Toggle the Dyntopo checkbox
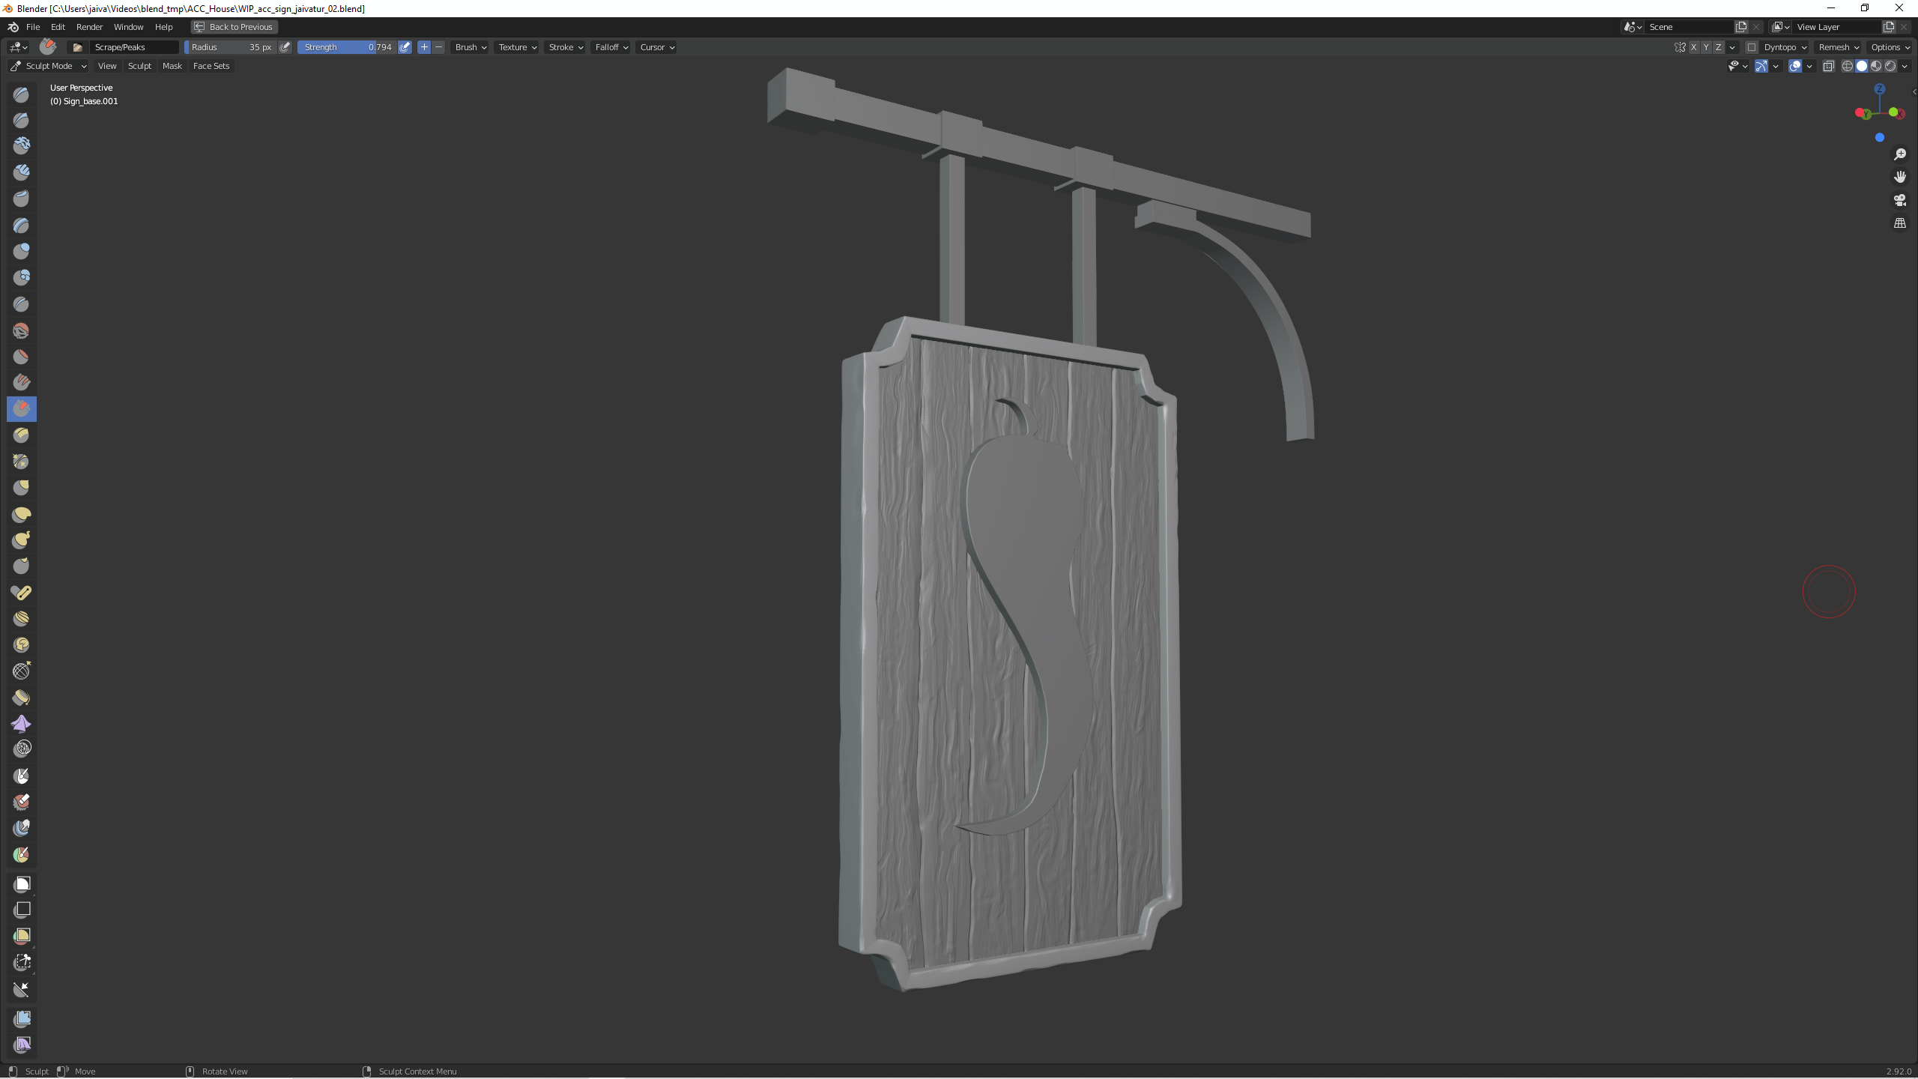The height and width of the screenshot is (1079, 1918). 1751,47
